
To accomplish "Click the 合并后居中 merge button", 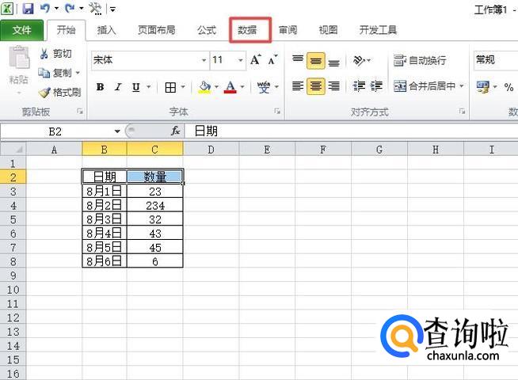I will 425,86.
